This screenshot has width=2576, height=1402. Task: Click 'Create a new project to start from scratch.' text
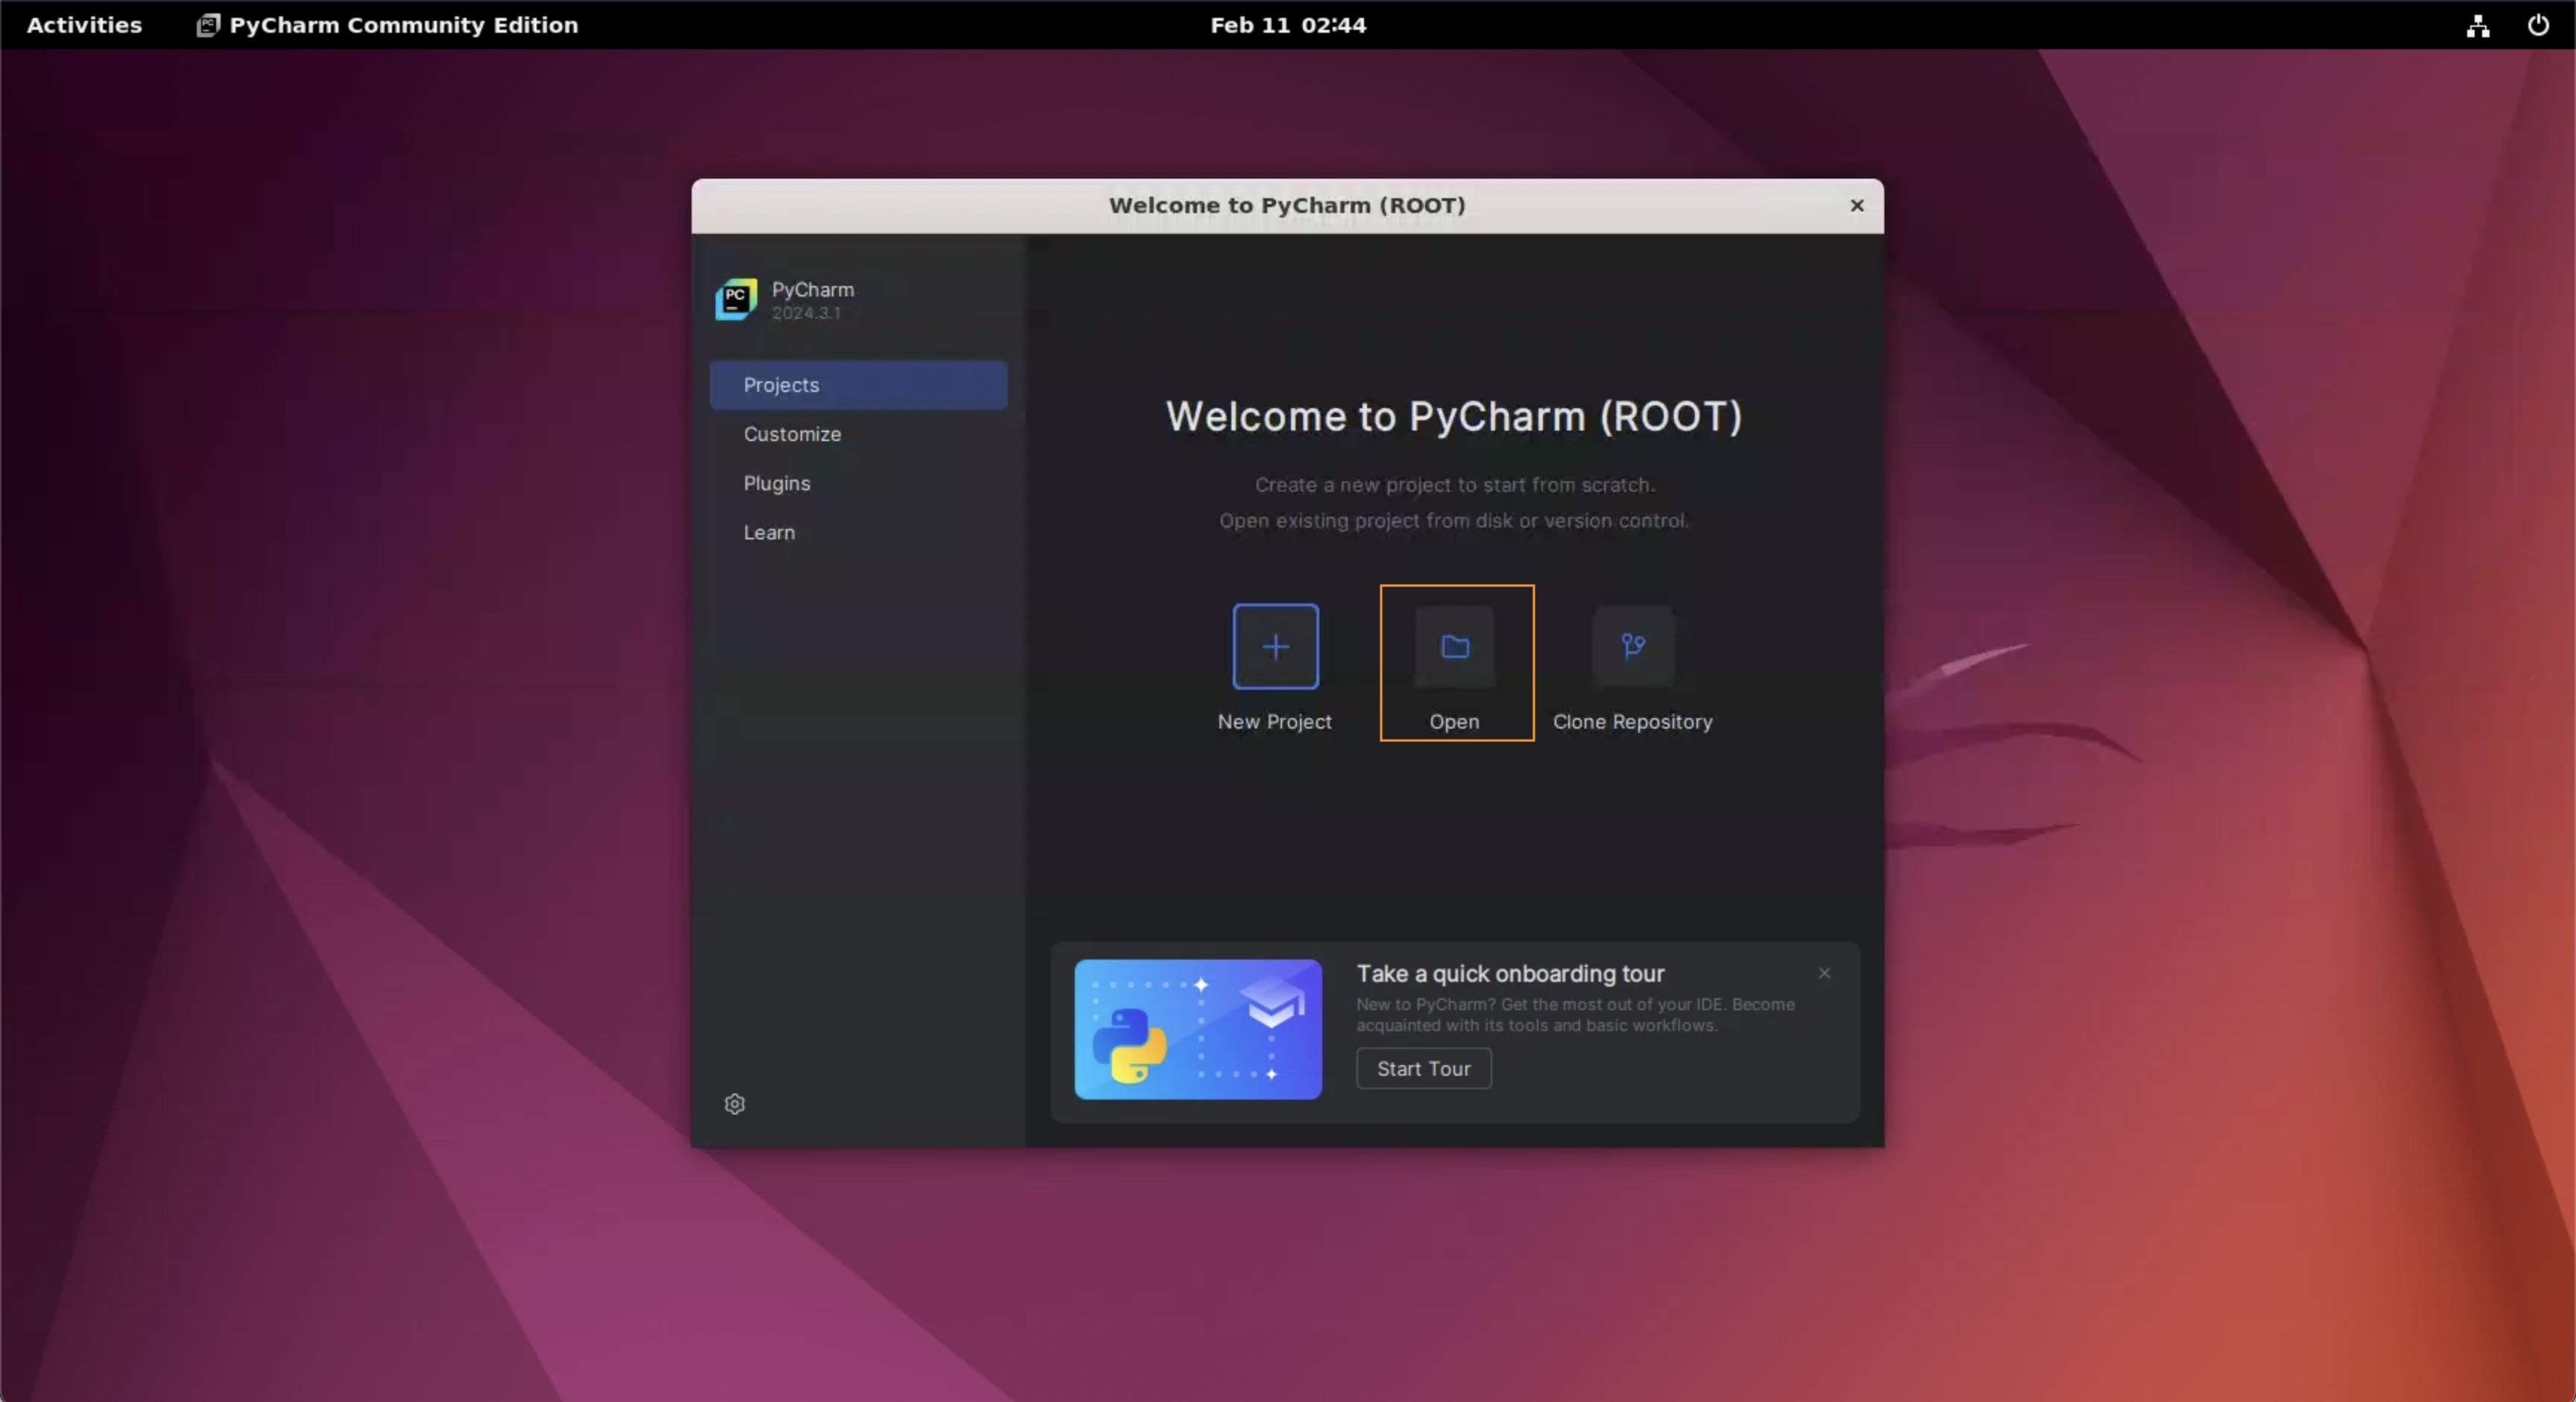point(1455,485)
